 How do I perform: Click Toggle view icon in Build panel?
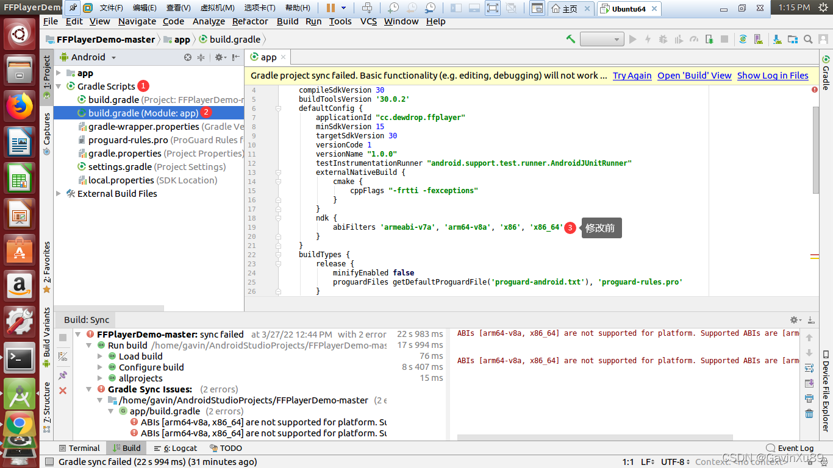63,356
